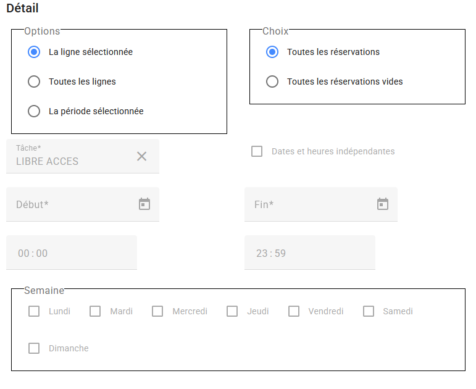Select 'La ligne sélectionnée' option
476x389 pixels.
click(x=34, y=52)
